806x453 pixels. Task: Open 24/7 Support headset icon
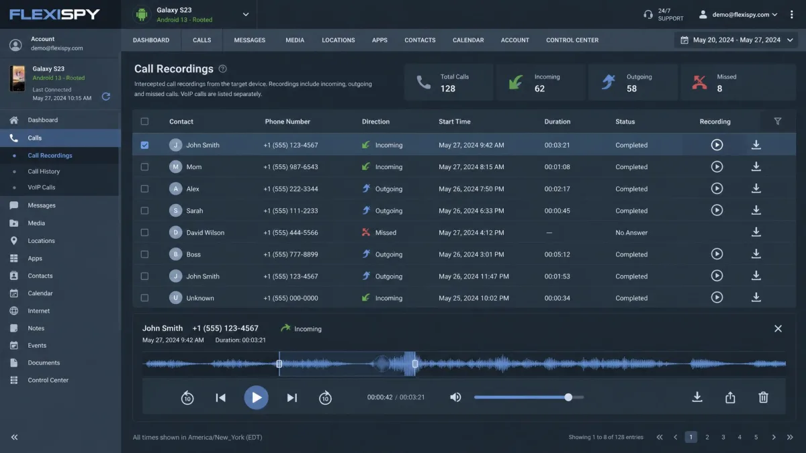(x=648, y=14)
